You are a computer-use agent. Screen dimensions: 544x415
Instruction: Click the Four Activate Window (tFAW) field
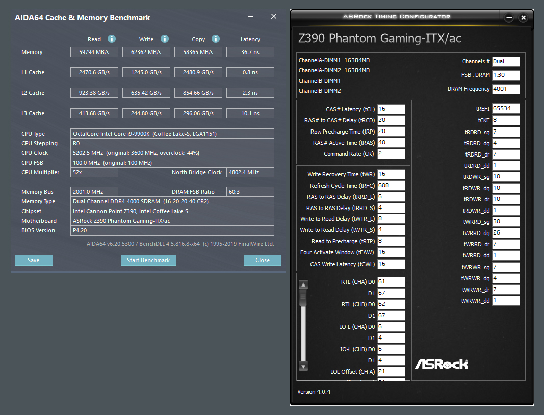(x=391, y=252)
